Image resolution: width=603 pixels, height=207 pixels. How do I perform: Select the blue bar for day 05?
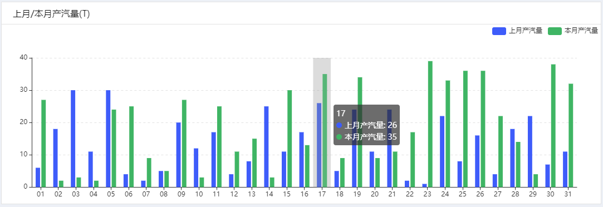pos(108,139)
